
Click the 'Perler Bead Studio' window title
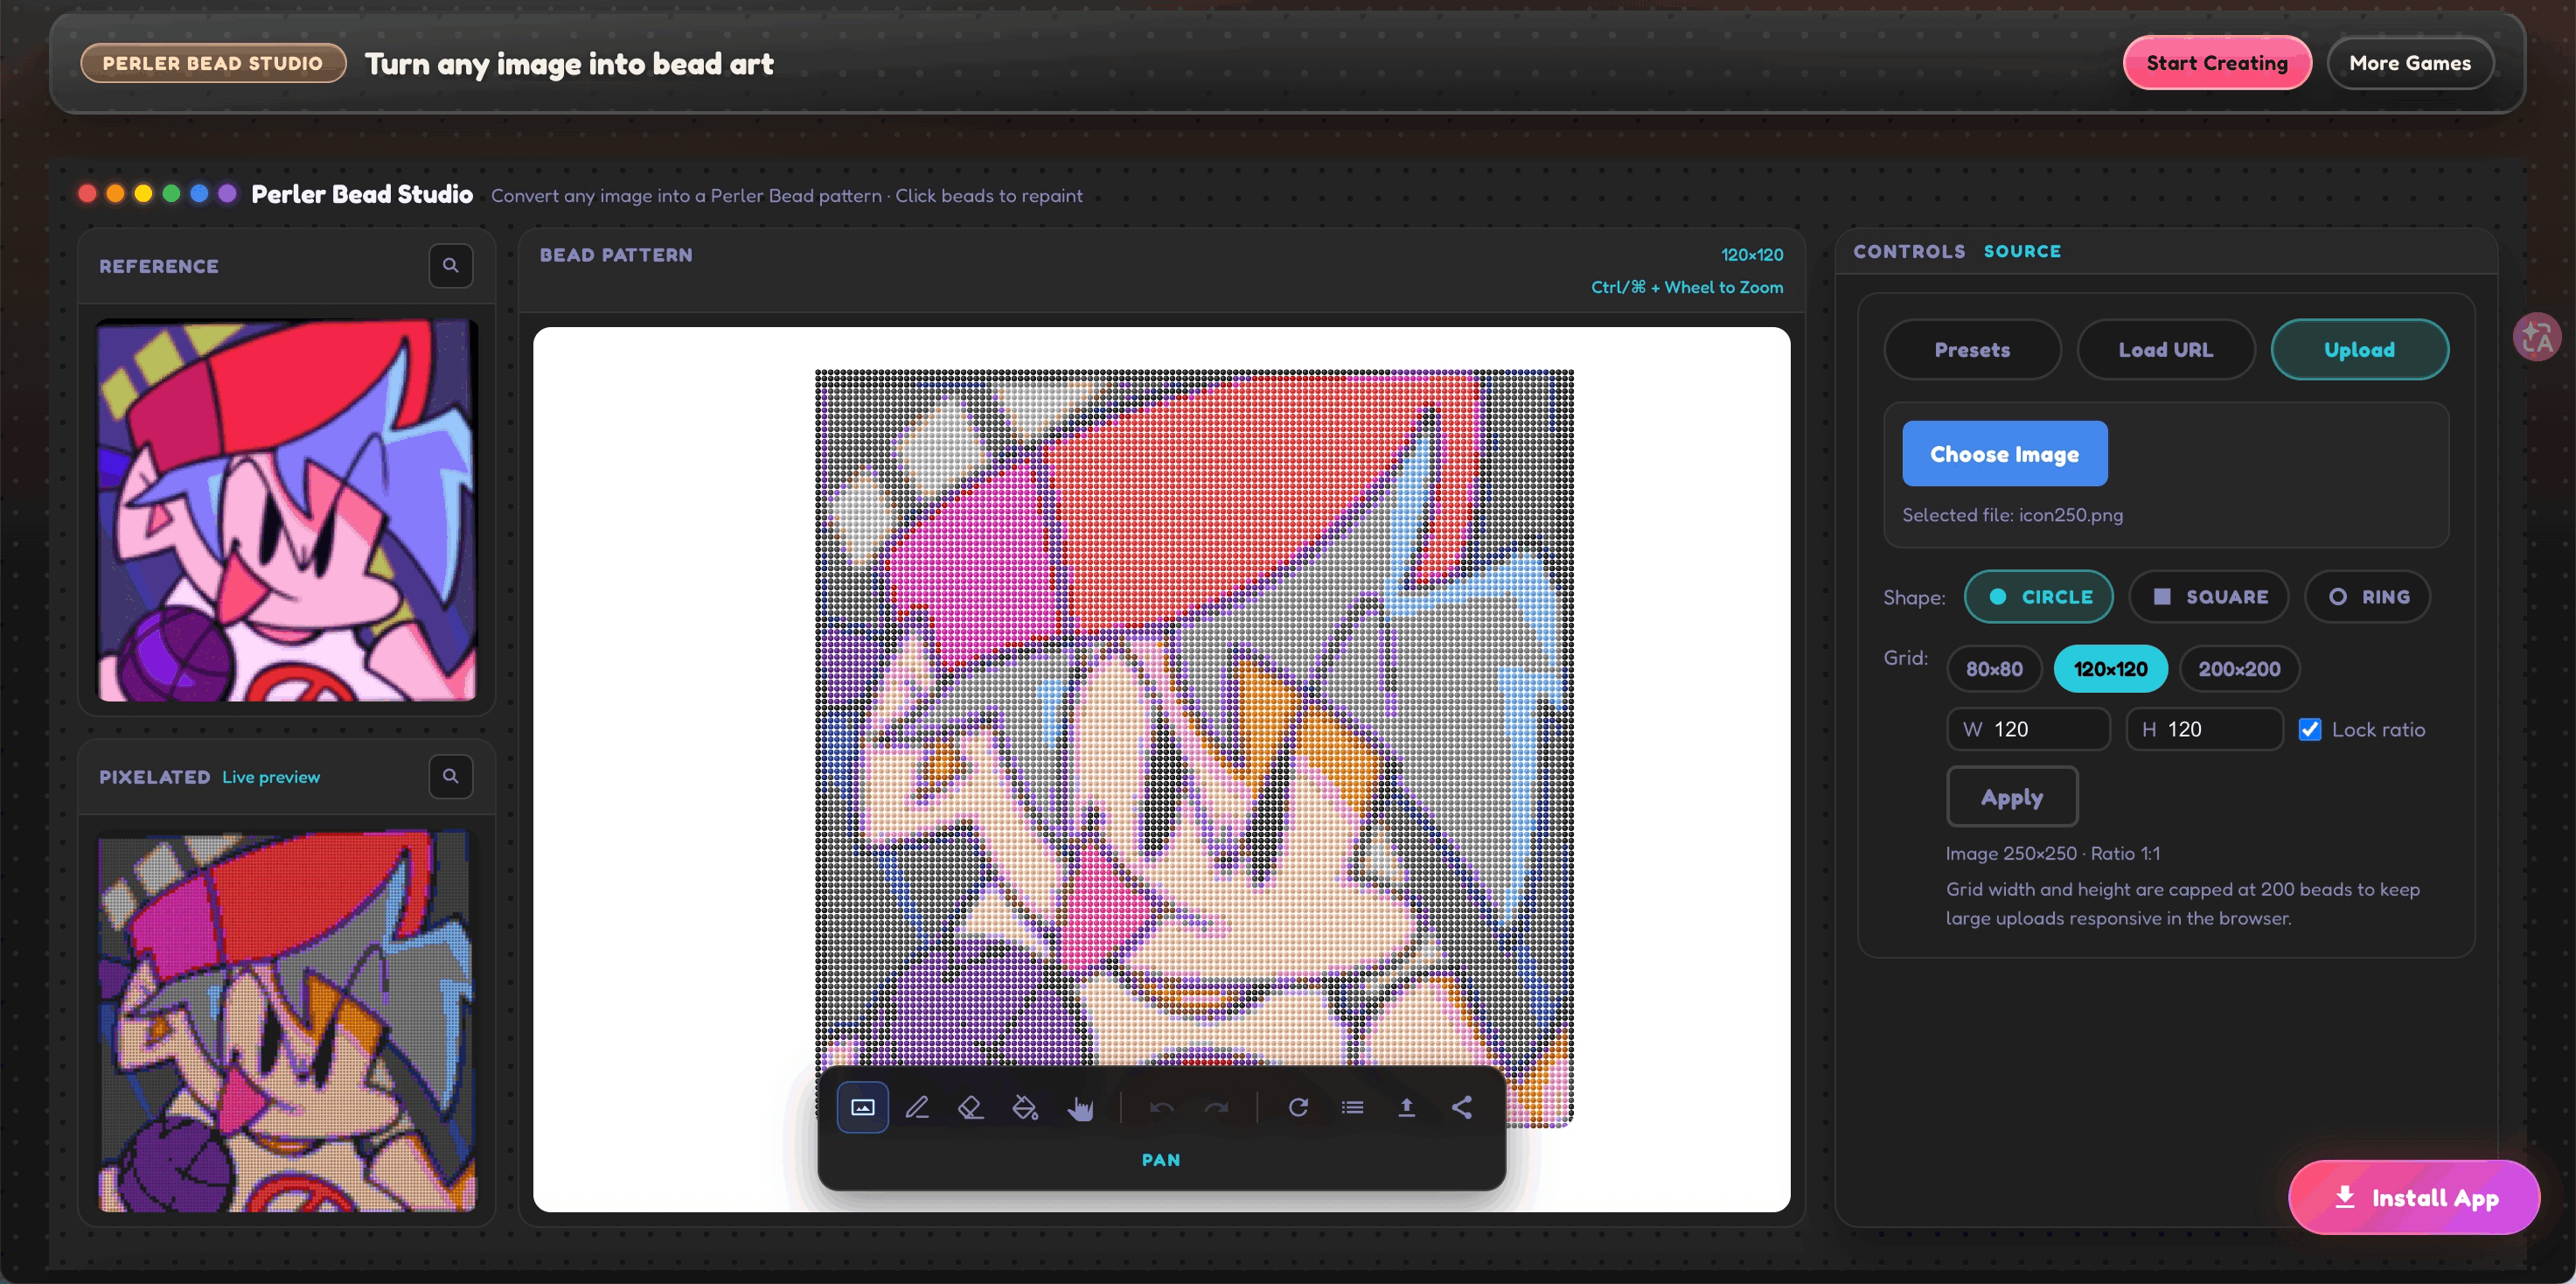pyautogui.click(x=362, y=194)
